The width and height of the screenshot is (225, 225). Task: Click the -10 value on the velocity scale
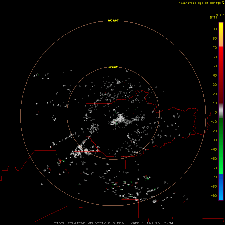click(x=214, y=122)
